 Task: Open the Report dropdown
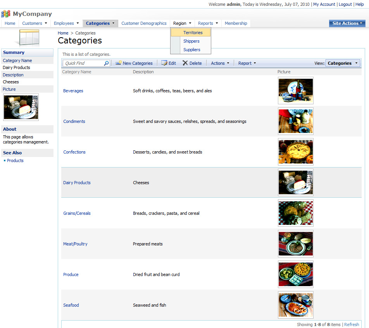click(x=247, y=63)
